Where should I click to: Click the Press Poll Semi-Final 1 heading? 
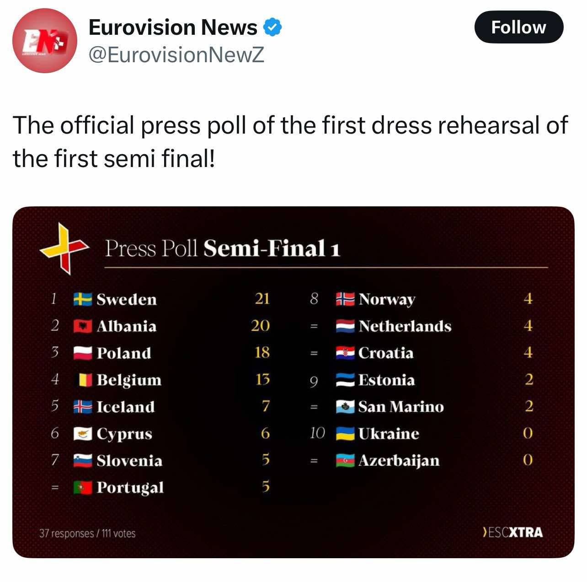coord(223,248)
